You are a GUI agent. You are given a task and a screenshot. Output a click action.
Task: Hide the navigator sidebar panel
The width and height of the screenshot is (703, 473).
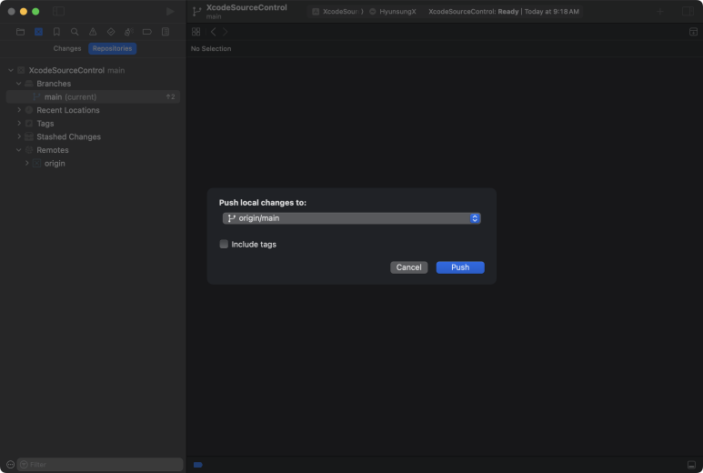[59, 11]
